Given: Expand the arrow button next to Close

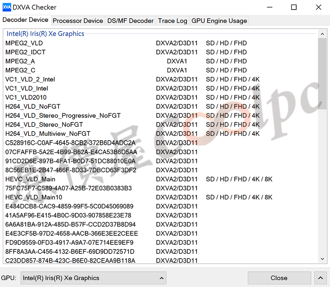Looking at the screenshot, I should point(321,278).
